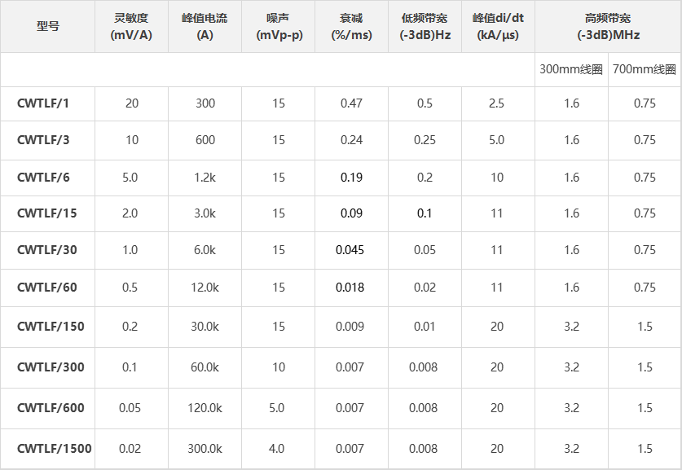
Task: Select the 峰值di/dt header cell
Action: (x=498, y=27)
